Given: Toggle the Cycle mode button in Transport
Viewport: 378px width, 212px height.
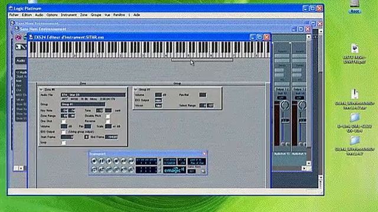Looking at the screenshot, I should click(94, 170).
